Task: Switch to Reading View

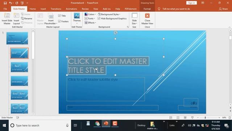Action: tap(185, 118)
